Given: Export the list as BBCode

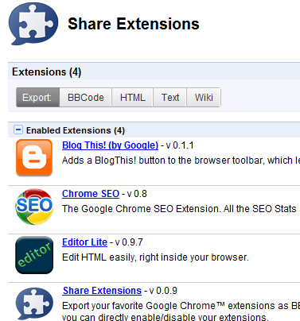Looking at the screenshot, I should pos(86,98).
